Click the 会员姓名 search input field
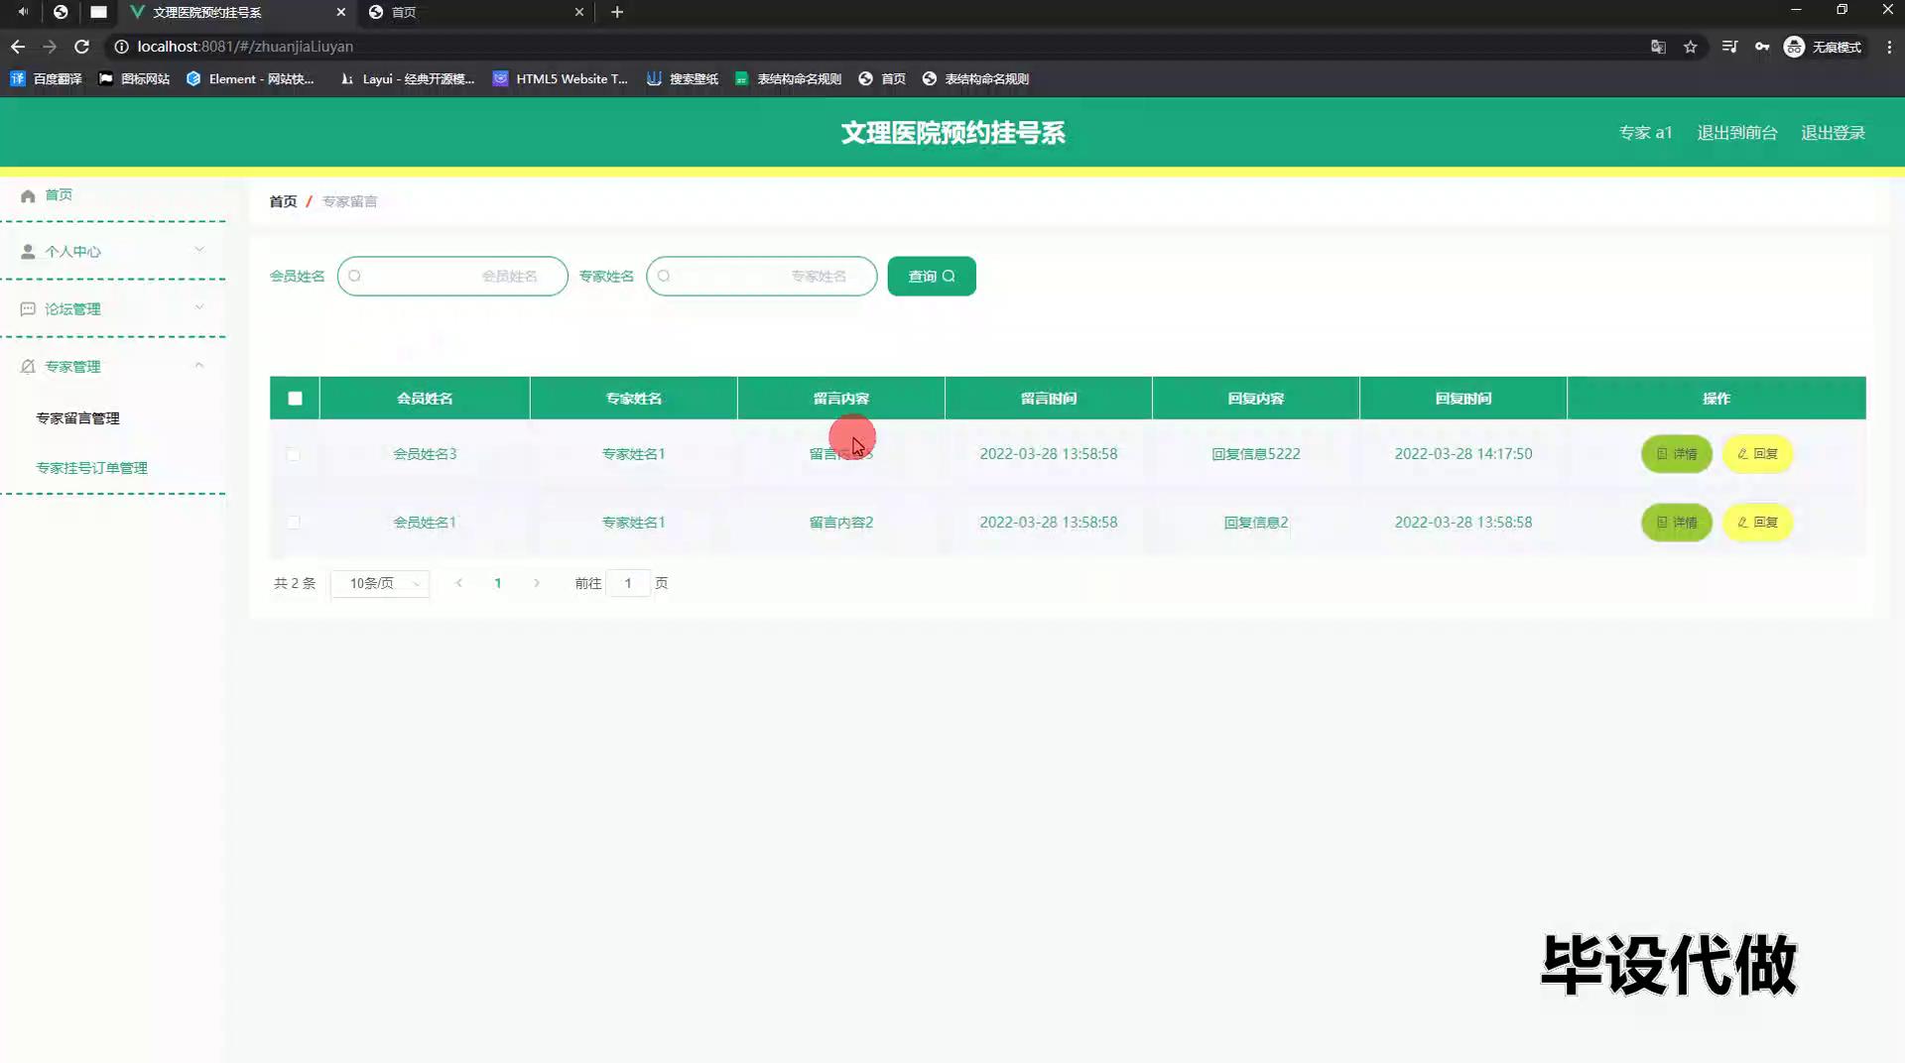The width and height of the screenshot is (1905, 1063). [x=452, y=277]
